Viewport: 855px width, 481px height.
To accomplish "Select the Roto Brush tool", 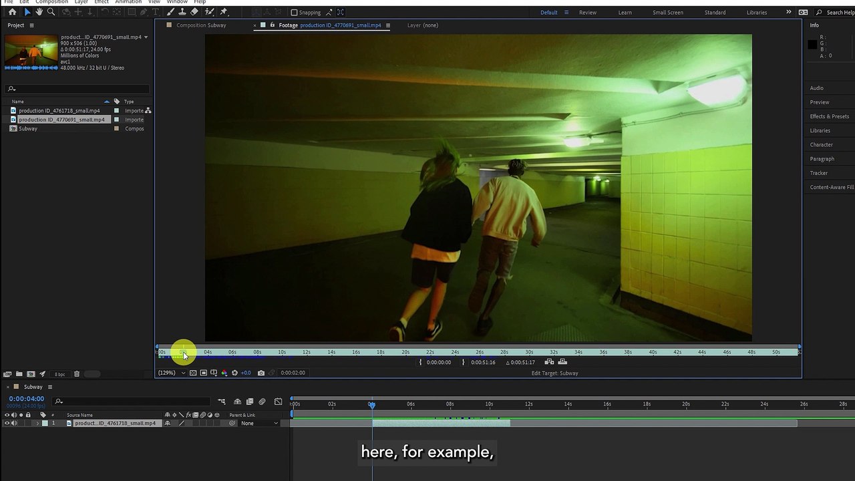I will (210, 12).
